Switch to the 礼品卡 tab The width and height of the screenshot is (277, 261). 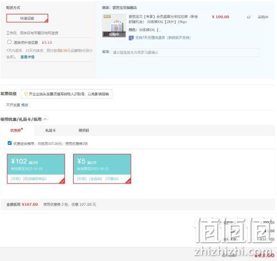pos(50,130)
